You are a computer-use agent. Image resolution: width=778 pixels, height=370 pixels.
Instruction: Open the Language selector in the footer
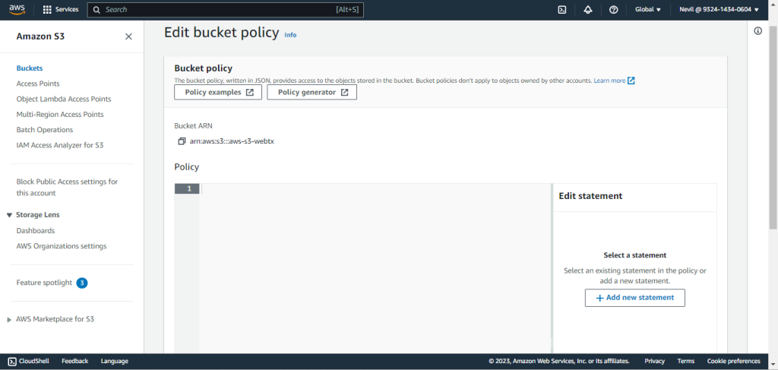point(114,361)
